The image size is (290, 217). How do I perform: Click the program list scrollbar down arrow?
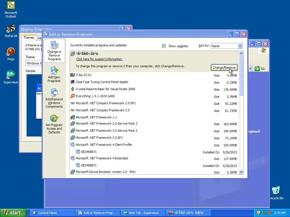pos(241,172)
